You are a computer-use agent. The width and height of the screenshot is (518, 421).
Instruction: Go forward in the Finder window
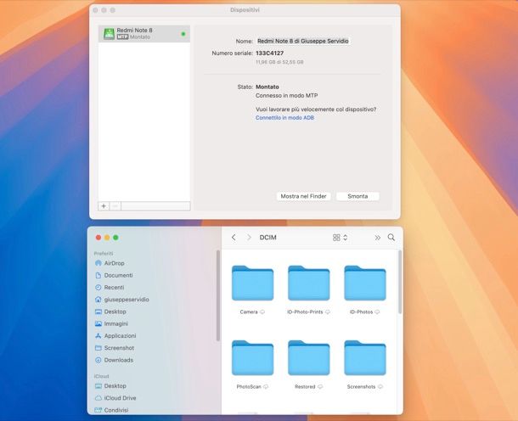(x=249, y=238)
